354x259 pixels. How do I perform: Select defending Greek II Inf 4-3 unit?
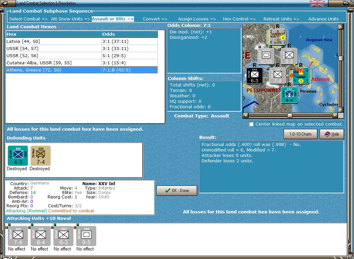tap(18, 156)
